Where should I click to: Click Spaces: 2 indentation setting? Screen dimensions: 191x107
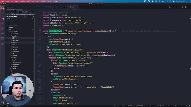[153, 106]
